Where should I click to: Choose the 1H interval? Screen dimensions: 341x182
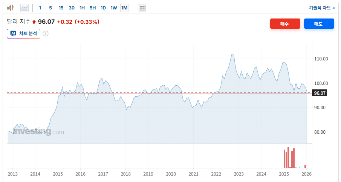point(82,8)
